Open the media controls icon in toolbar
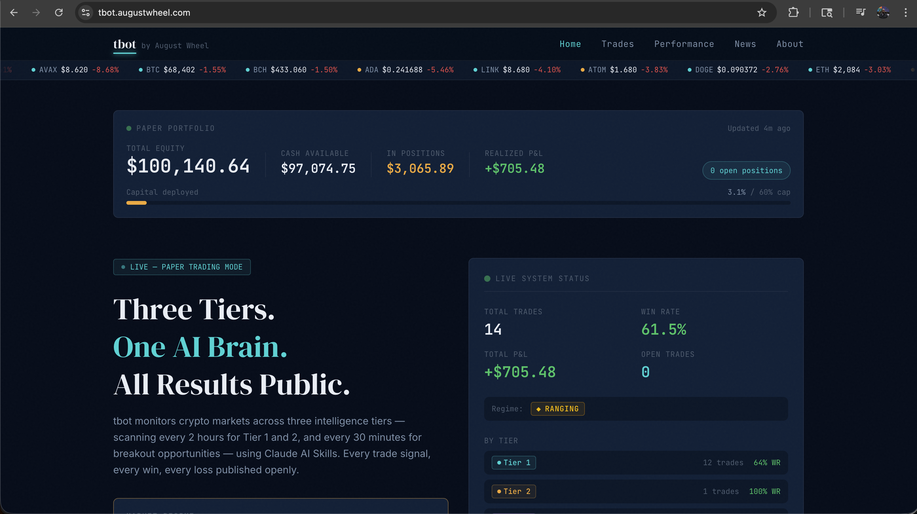The image size is (917, 514). (861, 13)
